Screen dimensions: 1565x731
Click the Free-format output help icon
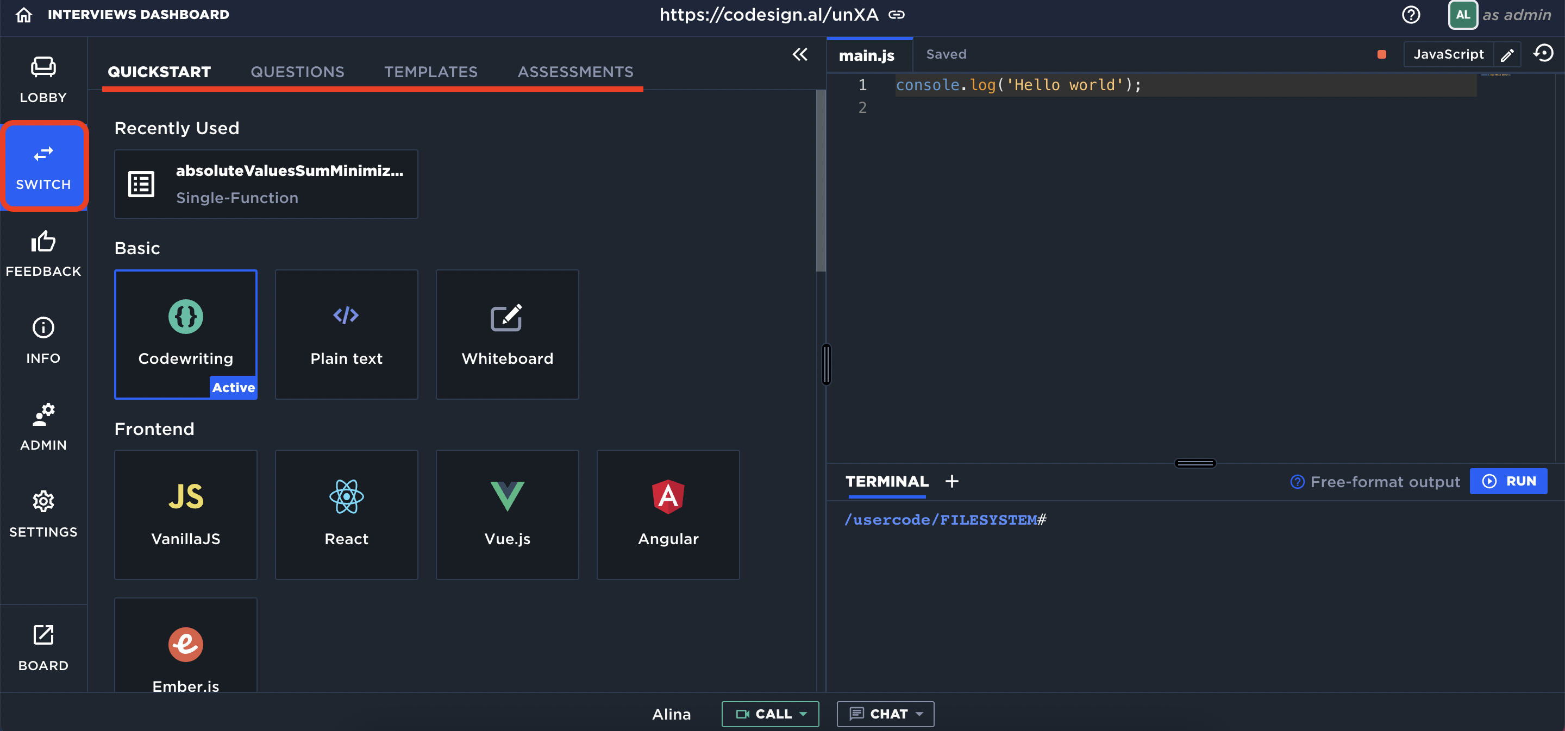(1297, 482)
